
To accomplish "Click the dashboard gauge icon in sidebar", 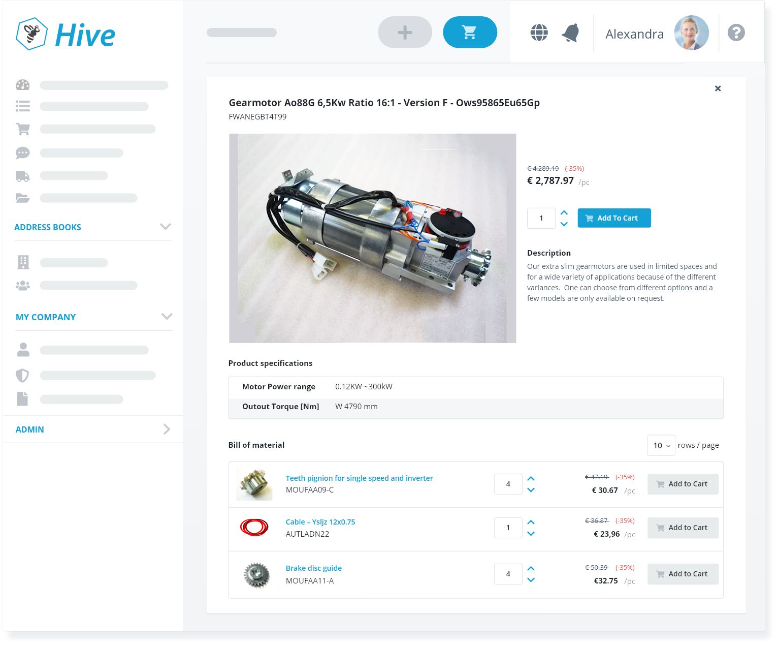I will (23, 85).
